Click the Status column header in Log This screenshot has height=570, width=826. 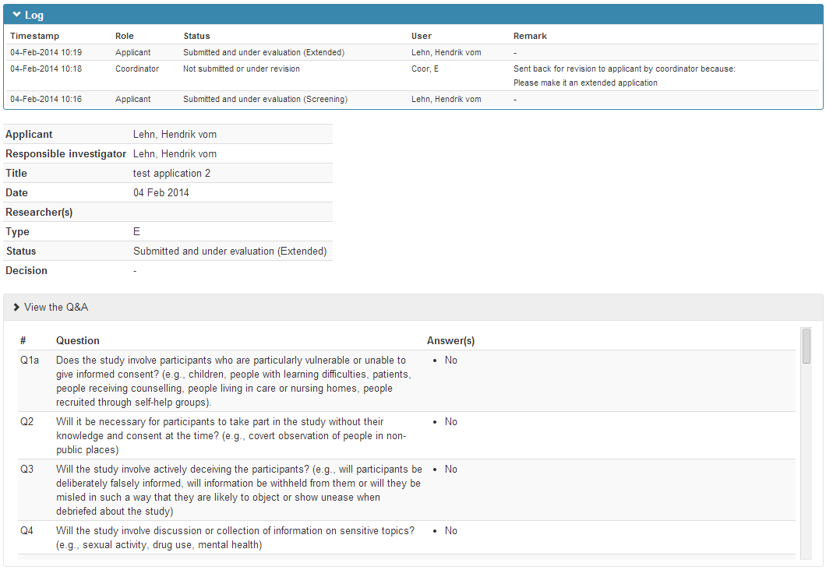pos(196,36)
